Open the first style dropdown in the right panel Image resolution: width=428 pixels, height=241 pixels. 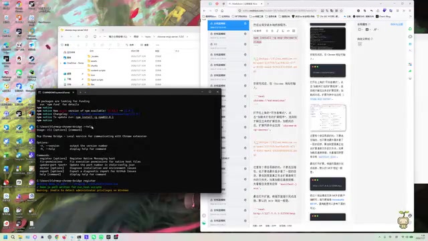pos(360,29)
